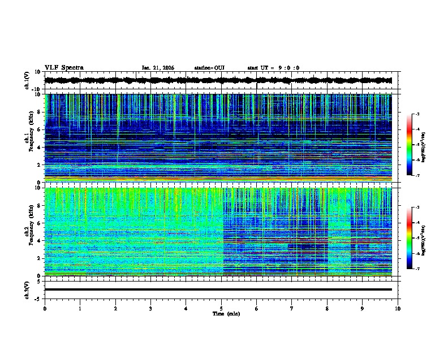Viewport: 448px width, 346px height.
Task: Click the "VLF Spectra" title text
Action: click(x=64, y=68)
